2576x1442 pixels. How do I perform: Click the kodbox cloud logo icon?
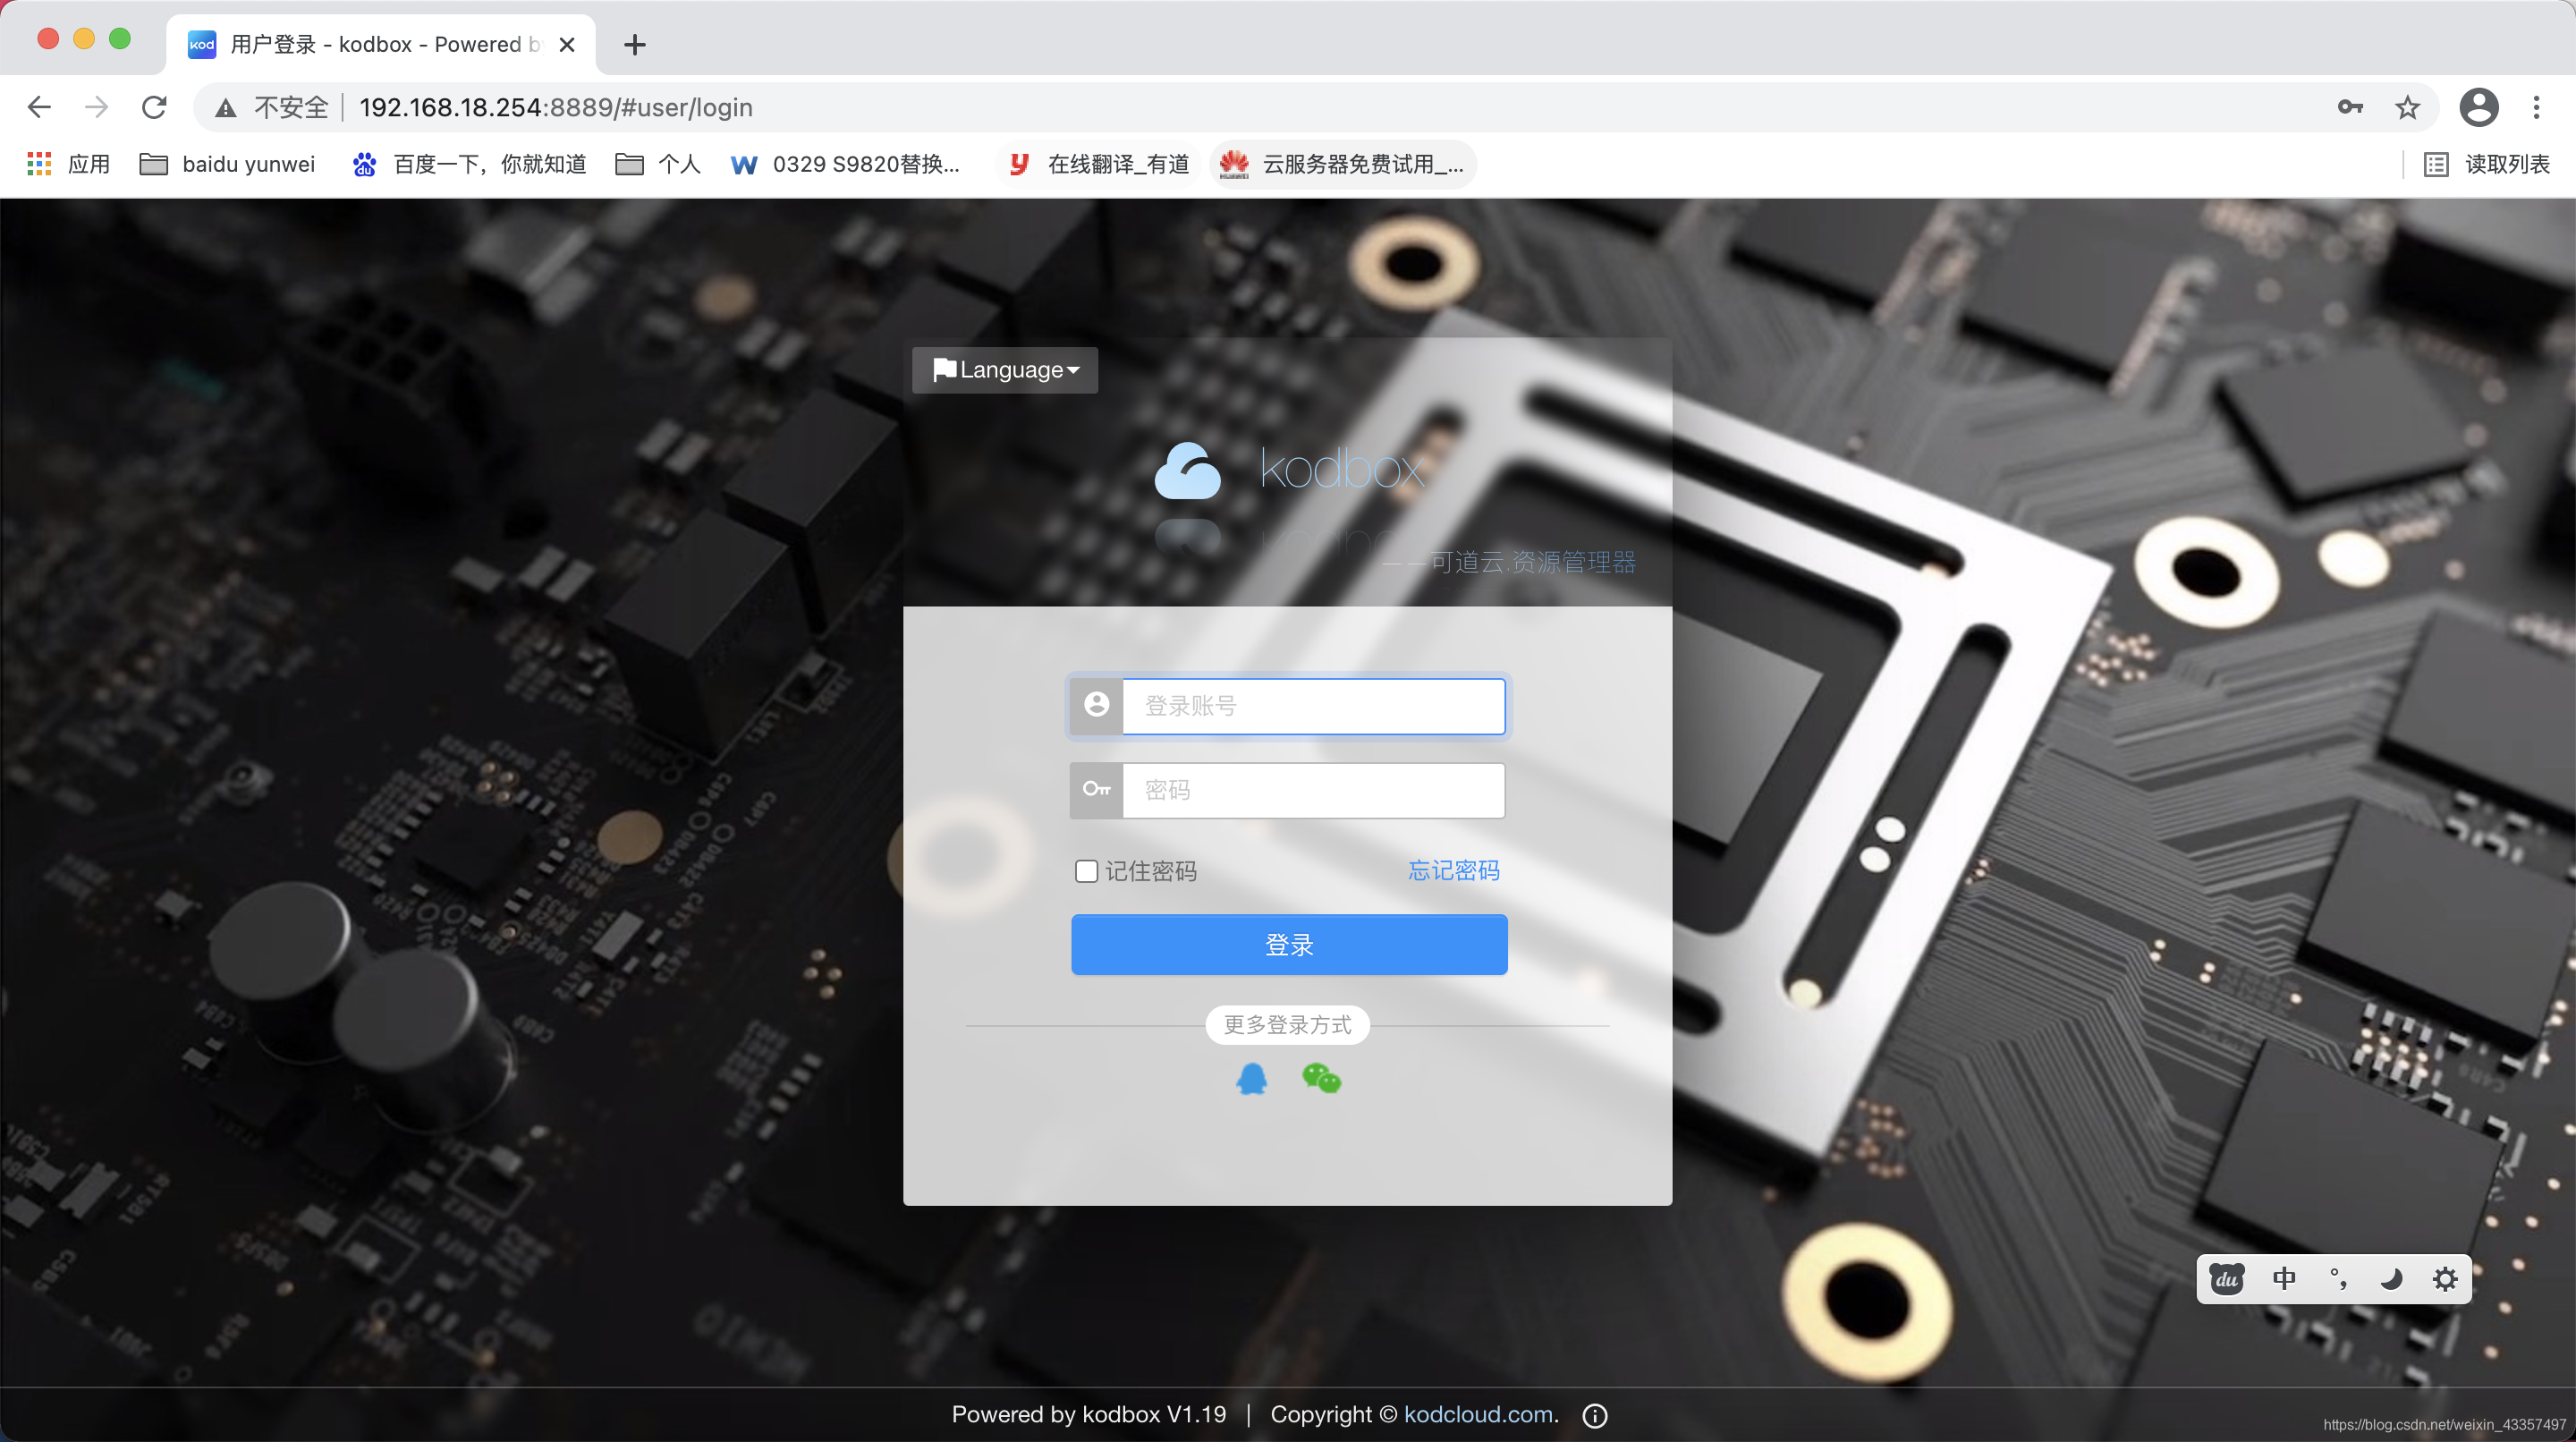pyautogui.click(x=1187, y=469)
